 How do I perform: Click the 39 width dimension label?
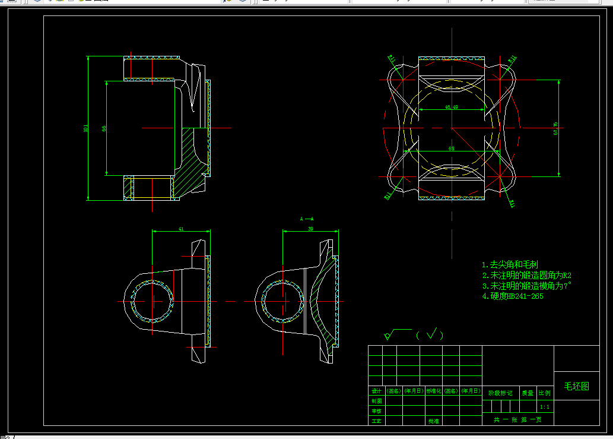click(310, 229)
